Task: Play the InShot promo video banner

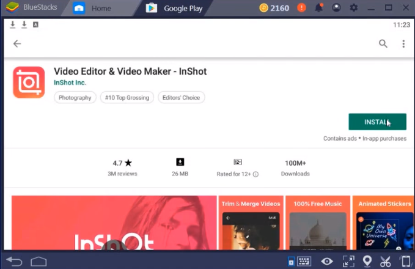Action: (x=114, y=223)
